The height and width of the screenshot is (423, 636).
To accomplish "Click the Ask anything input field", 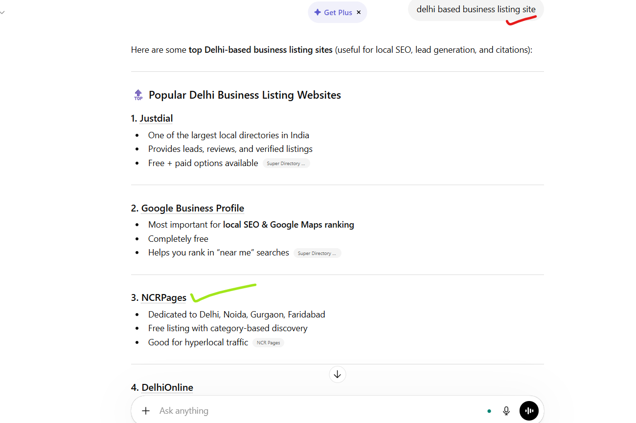I will [x=313, y=411].
